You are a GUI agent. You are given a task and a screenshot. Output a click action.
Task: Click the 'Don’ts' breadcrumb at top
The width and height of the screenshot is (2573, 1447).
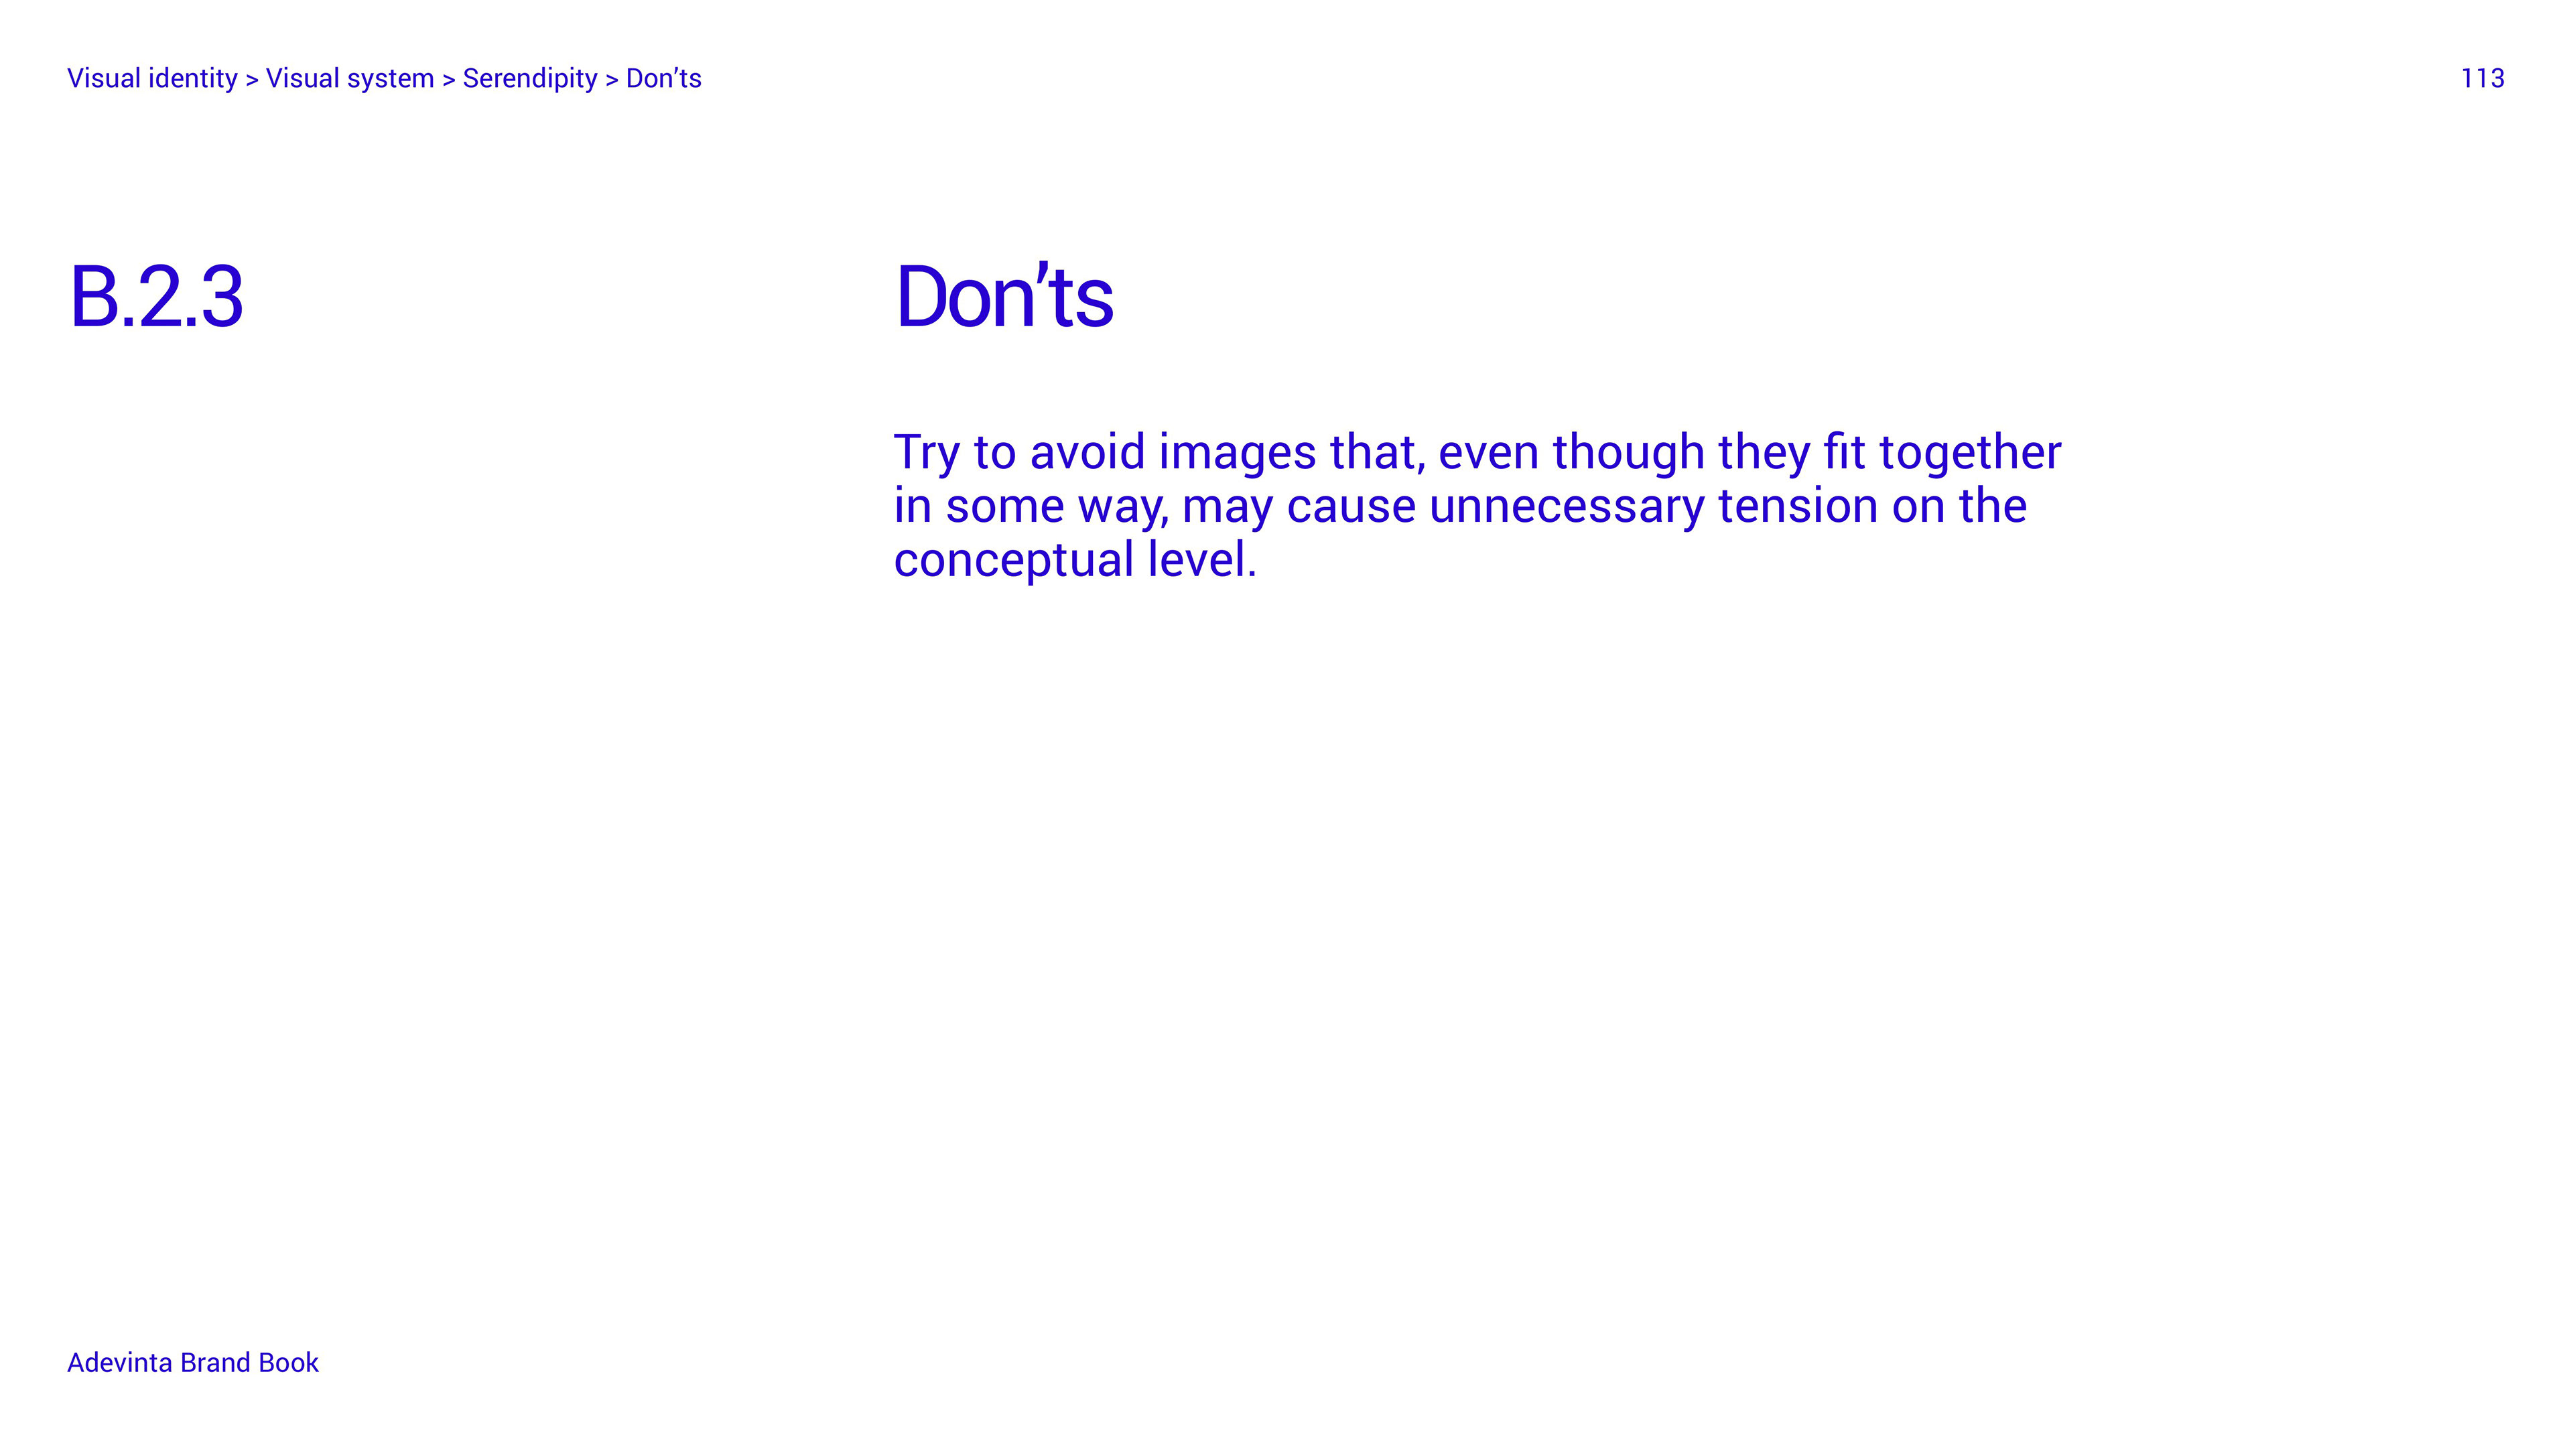pyautogui.click(x=663, y=78)
